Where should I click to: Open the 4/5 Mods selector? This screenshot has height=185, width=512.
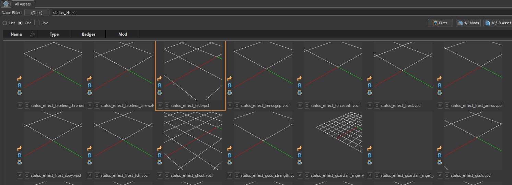[468, 23]
